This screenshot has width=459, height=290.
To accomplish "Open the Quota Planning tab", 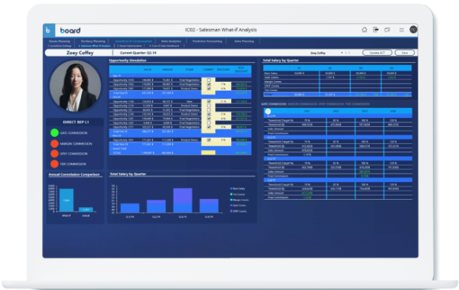I will (x=60, y=41).
